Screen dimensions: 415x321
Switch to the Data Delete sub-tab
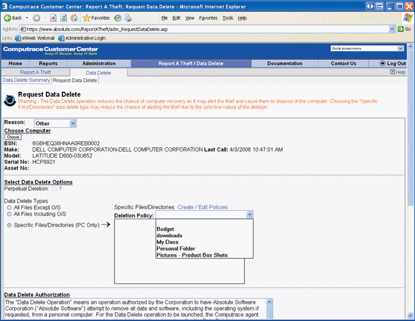(98, 73)
